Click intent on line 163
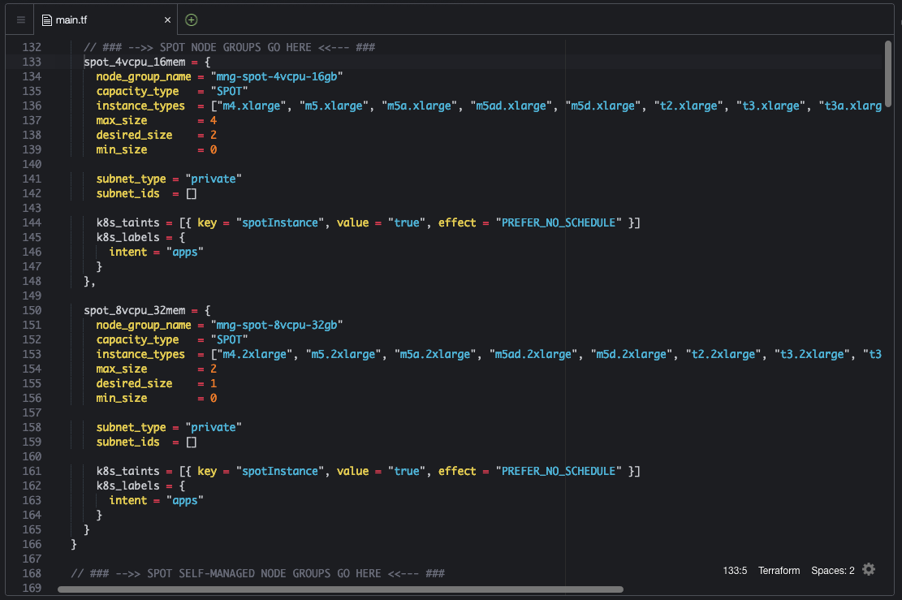The height and width of the screenshot is (600, 902). pyautogui.click(x=127, y=500)
